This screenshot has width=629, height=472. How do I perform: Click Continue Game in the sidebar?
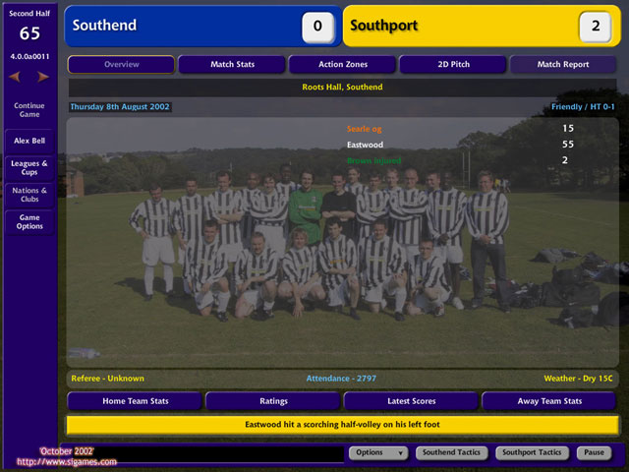(29, 110)
